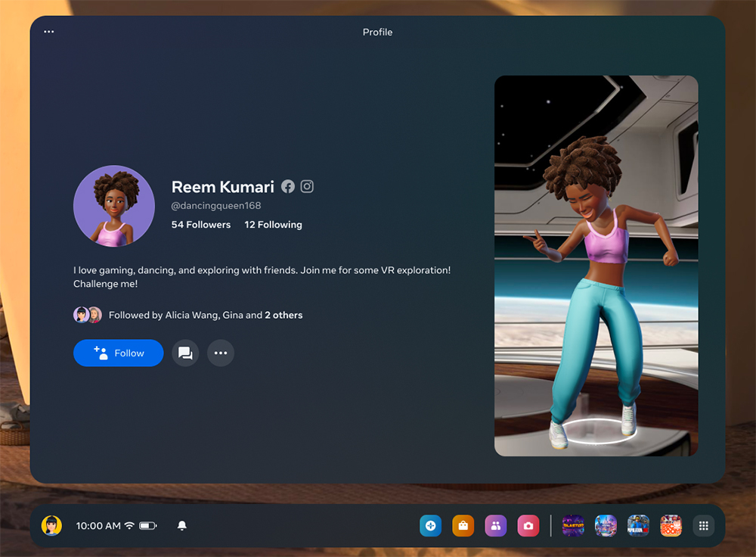Open the orange Store bag app
Screen dimensions: 756x557
463,525
